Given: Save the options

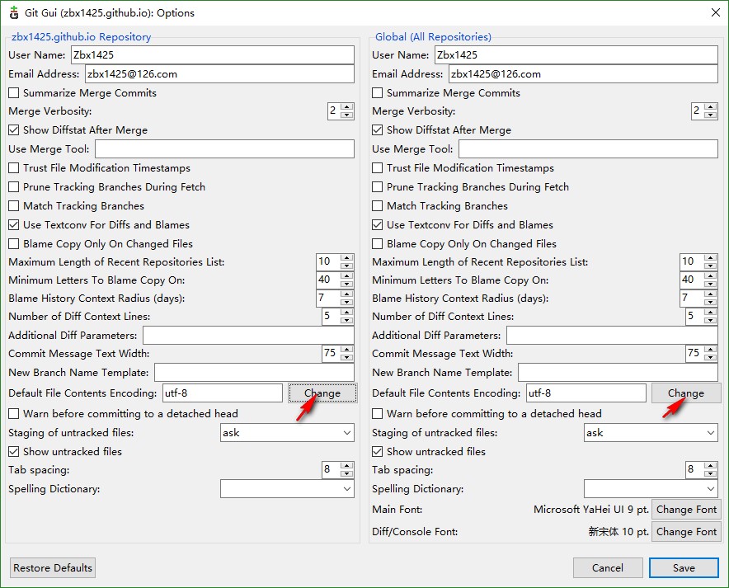Looking at the screenshot, I should click(684, 568).
